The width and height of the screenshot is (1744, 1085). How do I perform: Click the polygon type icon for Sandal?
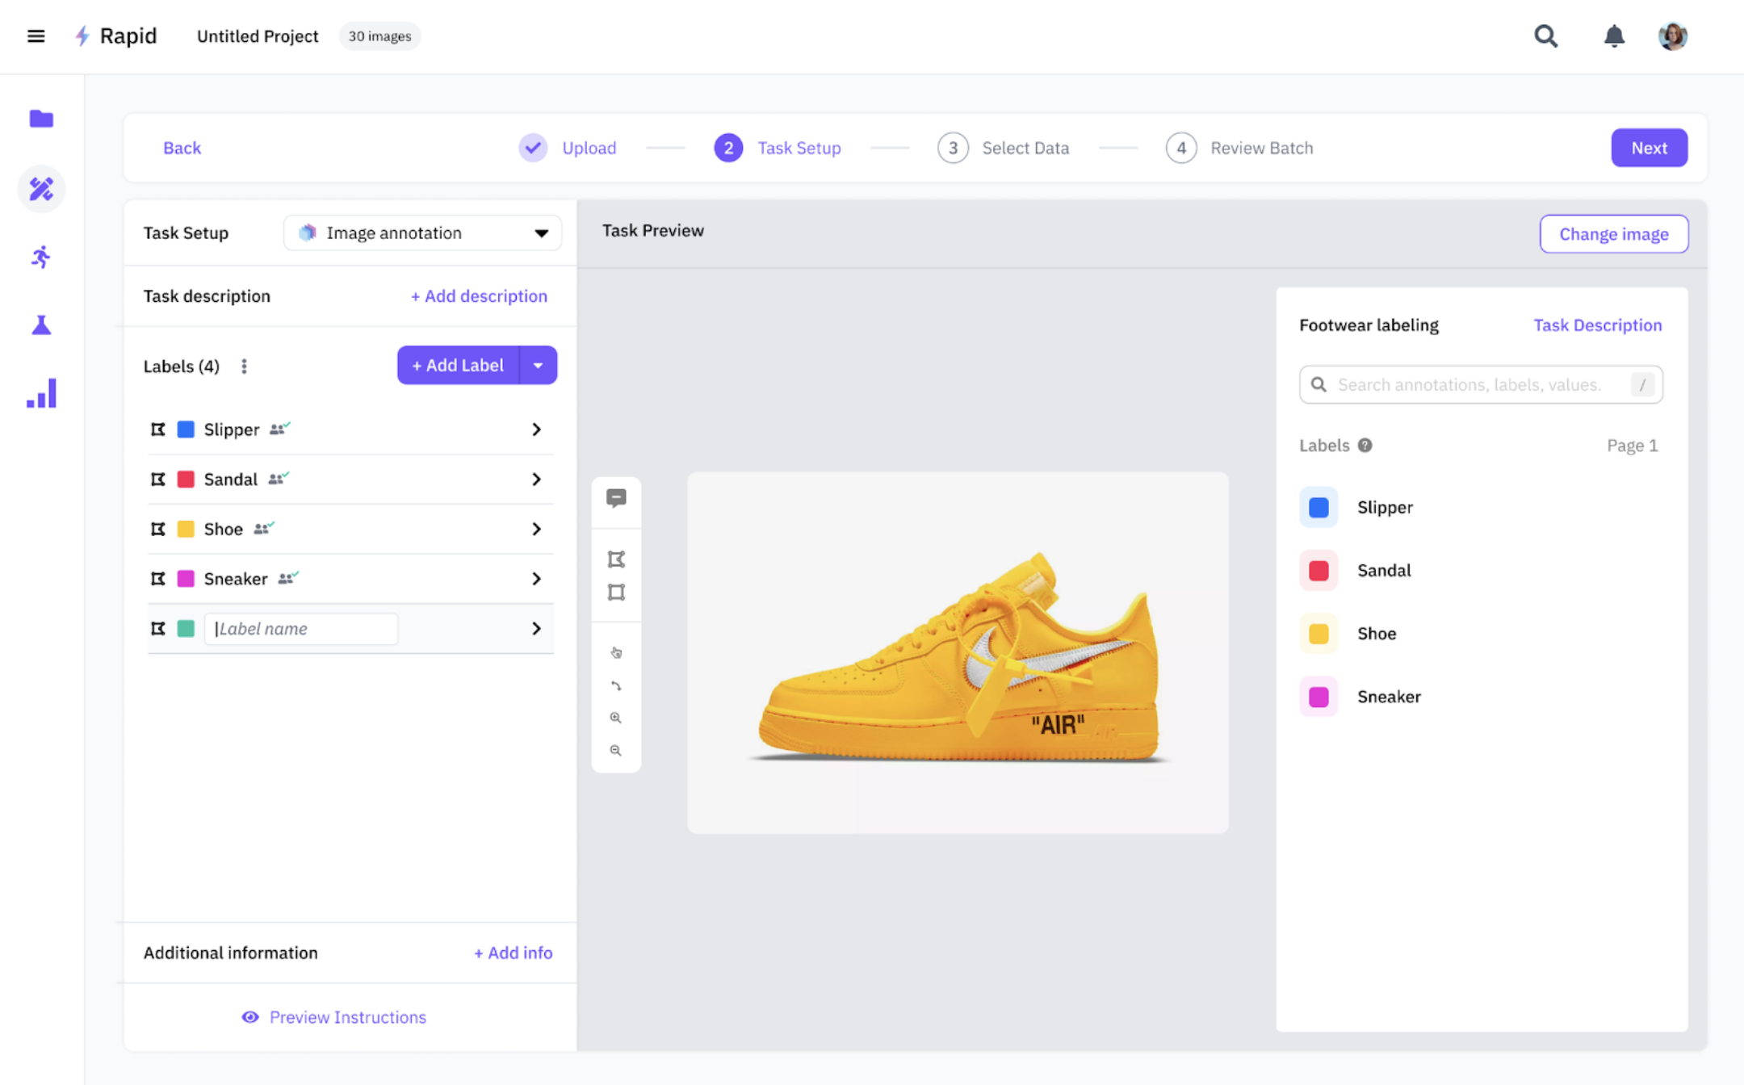point(158,480)
